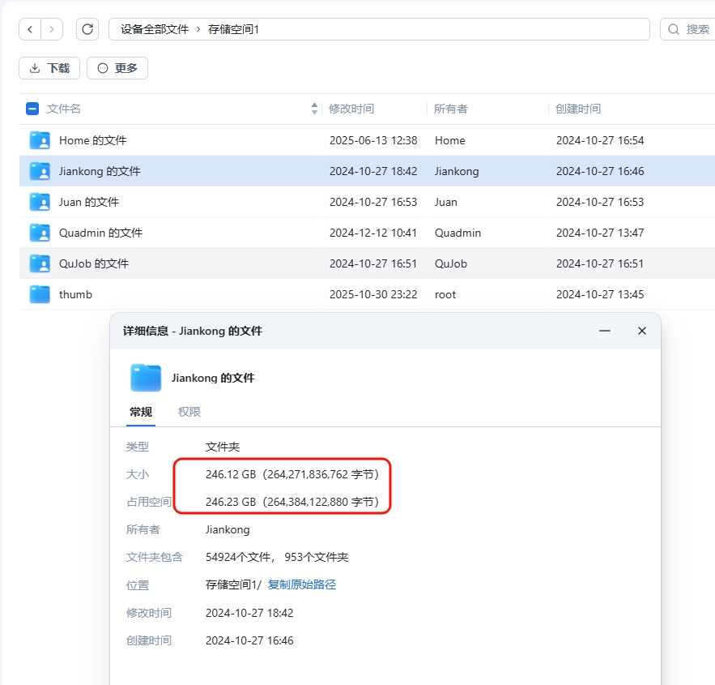Click created time 2024-10-27 13:45
Image resolution: width=715 pixels, height=685 pixels.
[x=600, y=294]
